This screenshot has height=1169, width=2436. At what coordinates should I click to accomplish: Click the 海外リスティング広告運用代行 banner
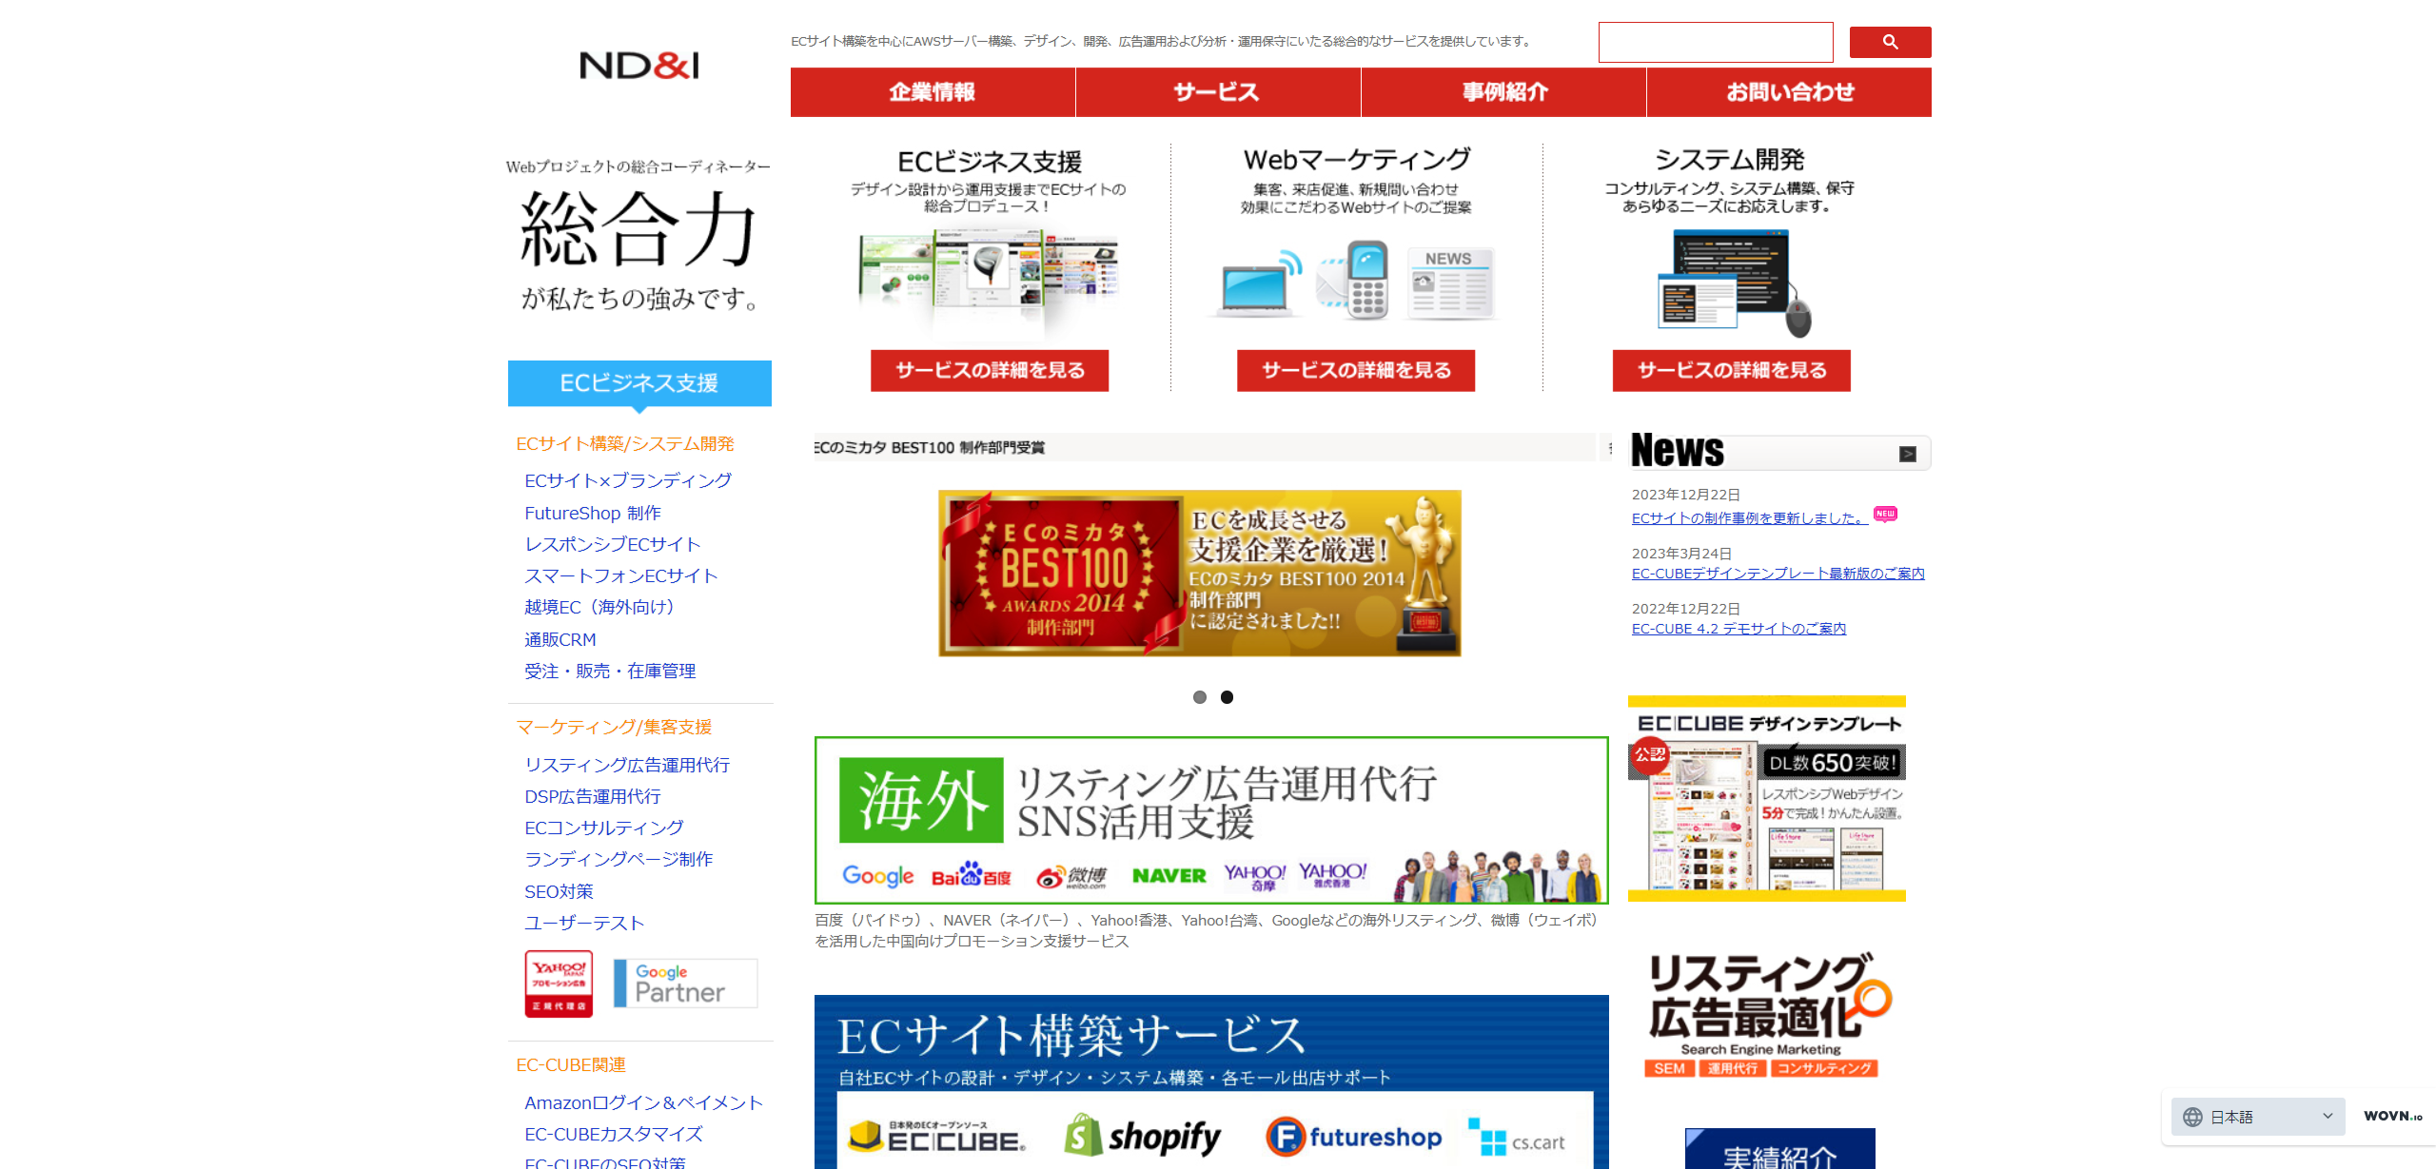tap(1211, 820)
